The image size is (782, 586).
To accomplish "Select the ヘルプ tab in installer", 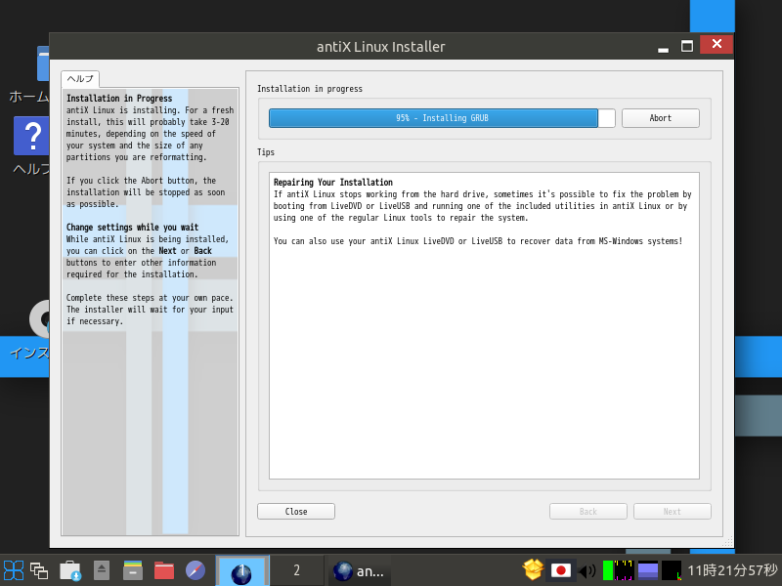I will [80, 79].
